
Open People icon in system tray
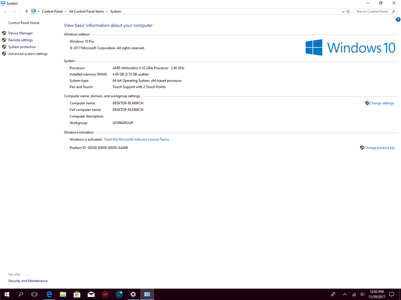pos(333,295)
